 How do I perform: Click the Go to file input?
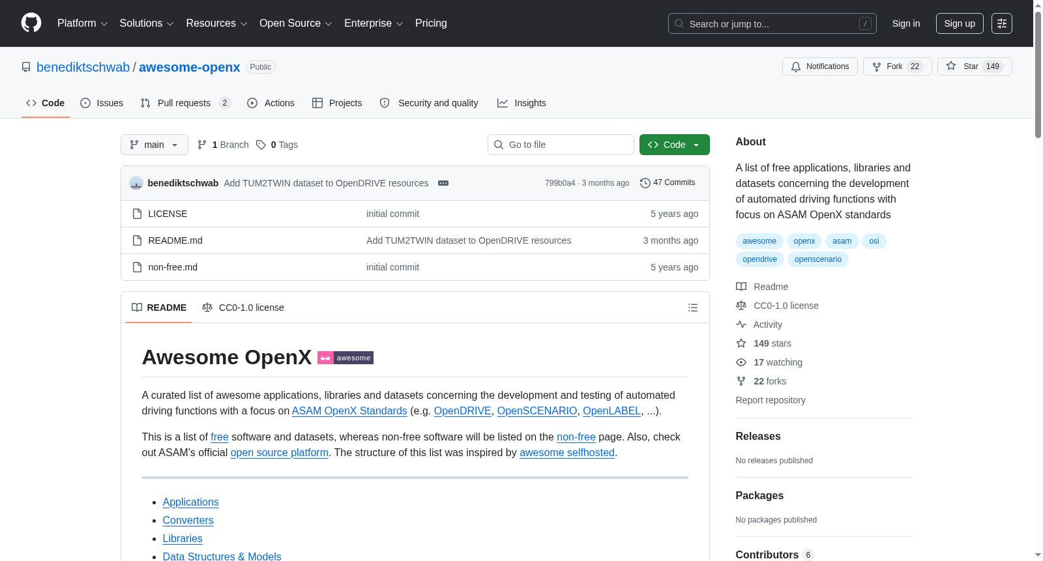pos(561,145)
